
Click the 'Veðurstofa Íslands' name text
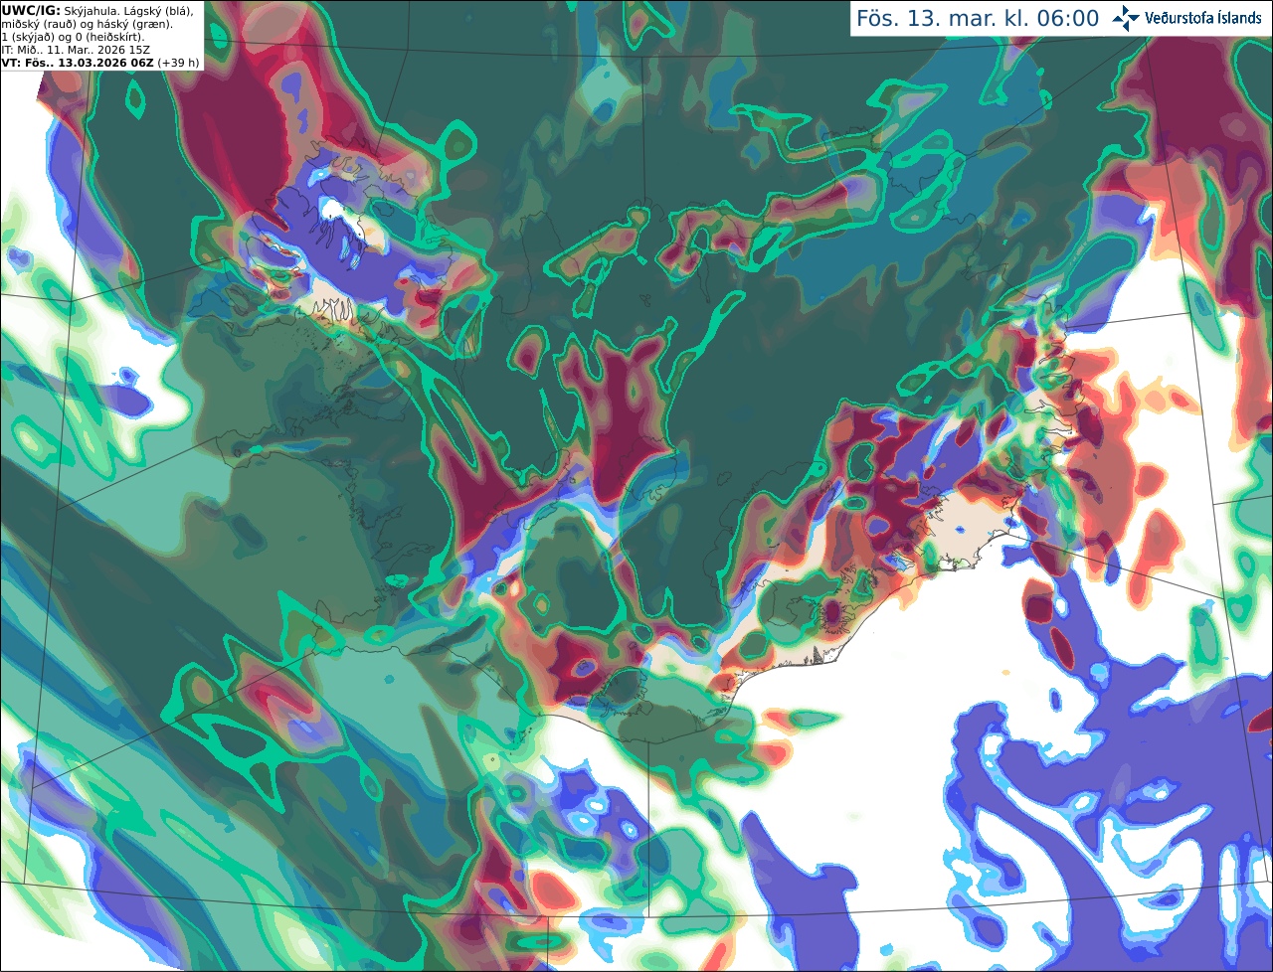coord(1203,18)
